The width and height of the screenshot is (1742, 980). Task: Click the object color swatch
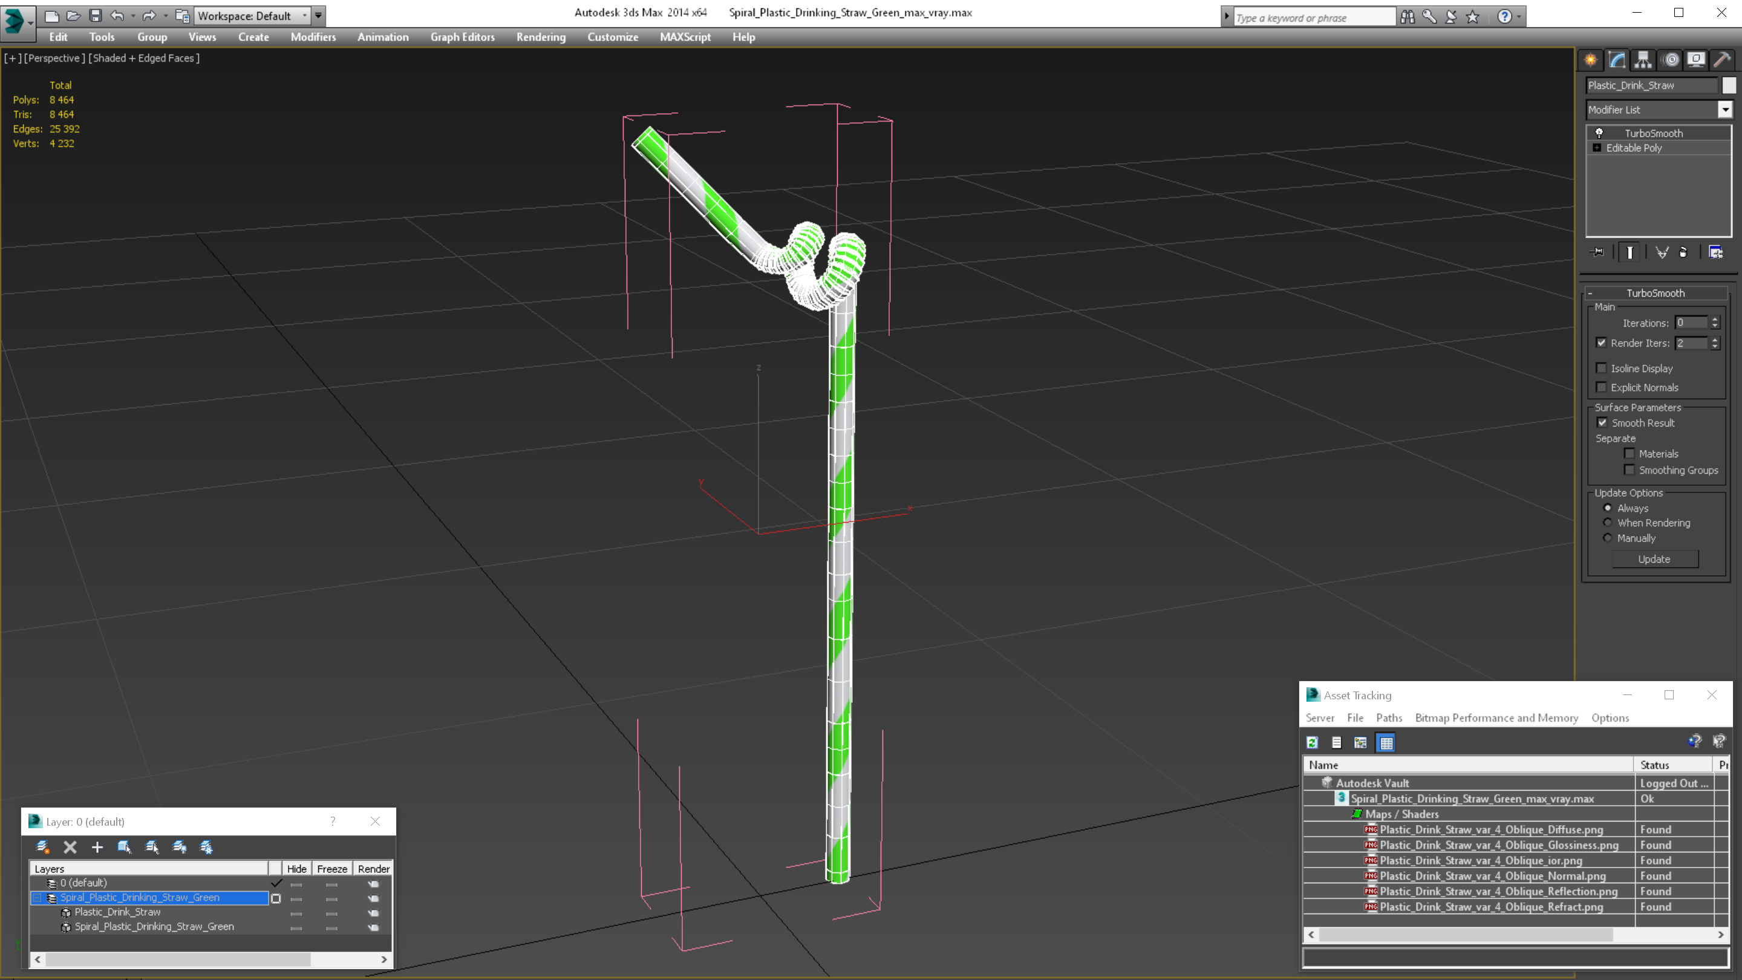tap(1729, 85)
